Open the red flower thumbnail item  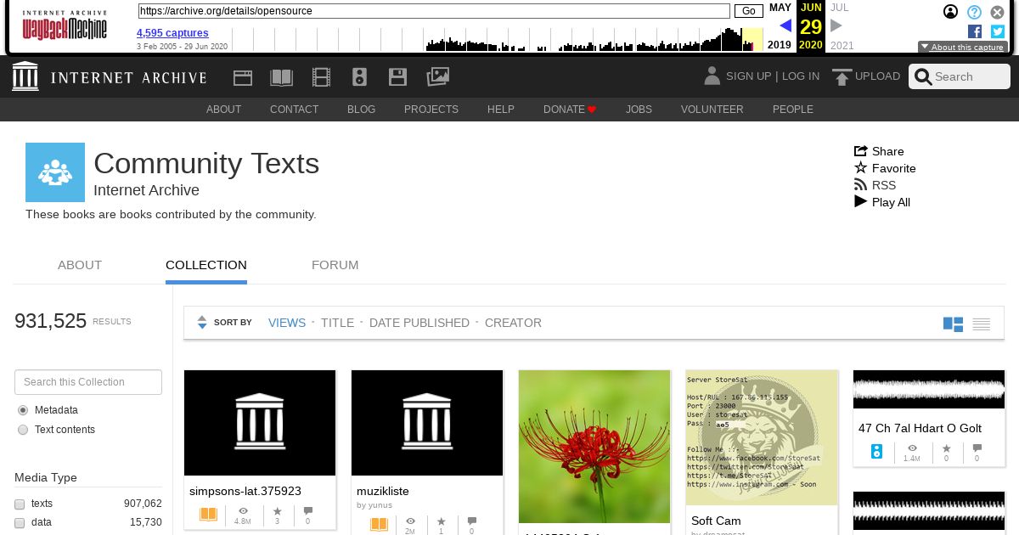[594, 447]
